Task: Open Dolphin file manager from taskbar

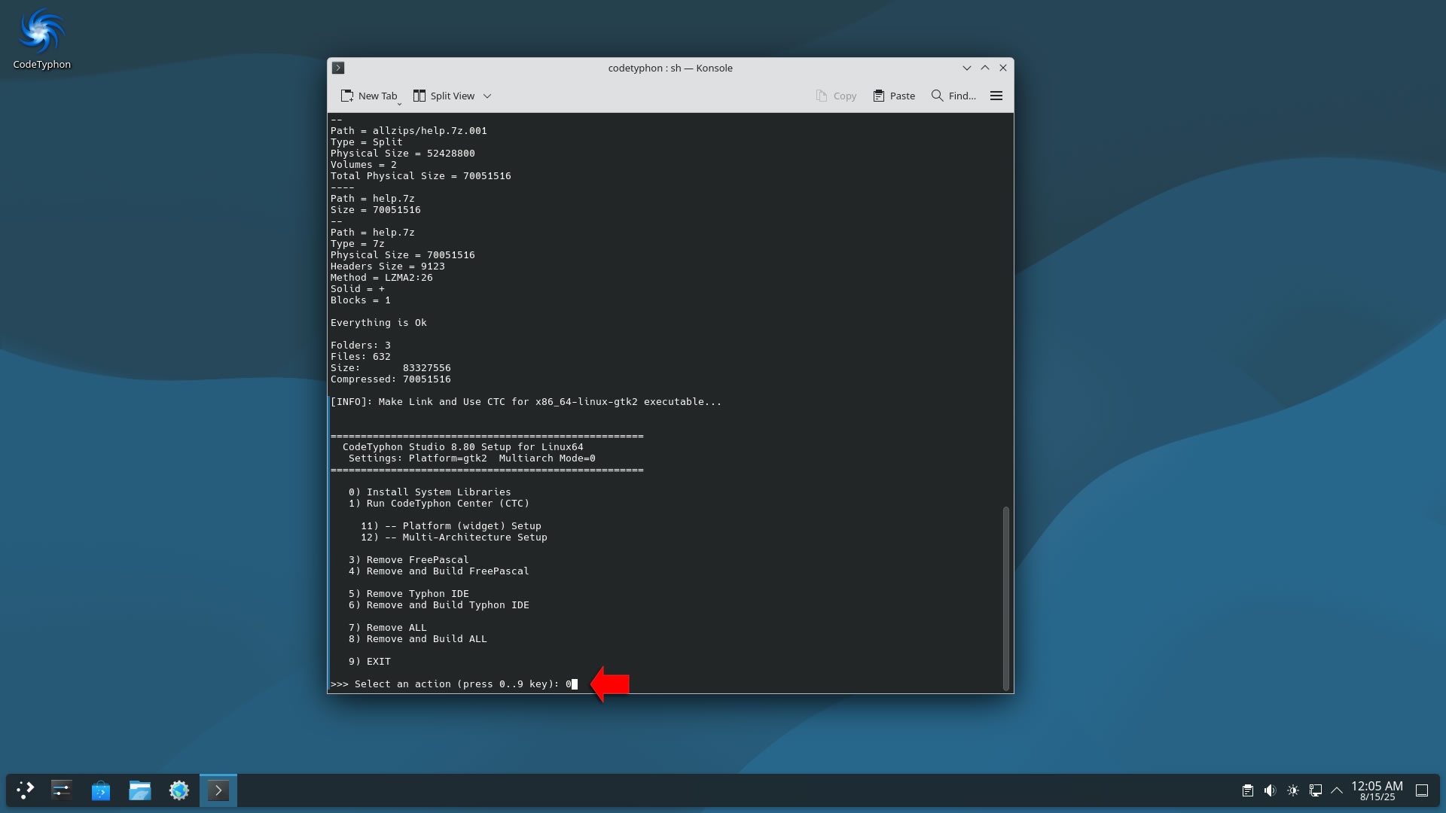Action: click(139, 790)
